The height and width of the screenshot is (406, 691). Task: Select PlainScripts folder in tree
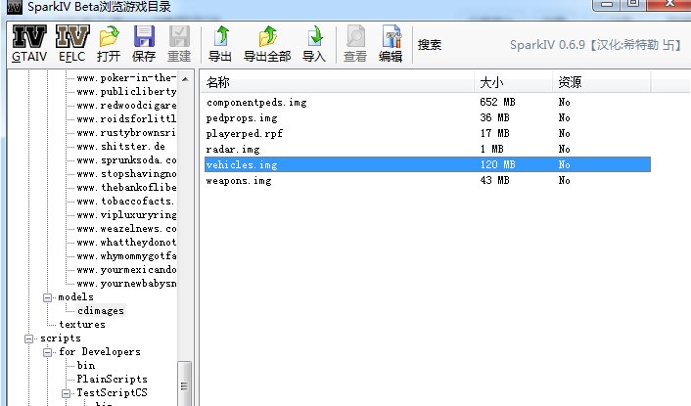click(x=112, y=379)
